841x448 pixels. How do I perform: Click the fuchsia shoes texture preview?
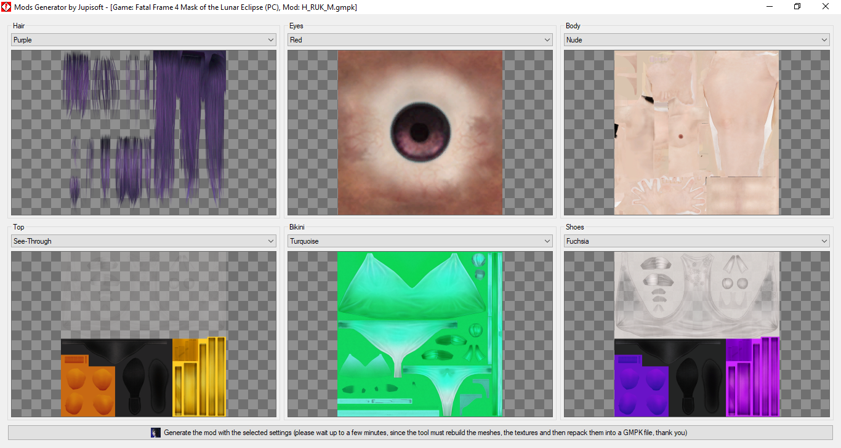(x=696, y=334)
